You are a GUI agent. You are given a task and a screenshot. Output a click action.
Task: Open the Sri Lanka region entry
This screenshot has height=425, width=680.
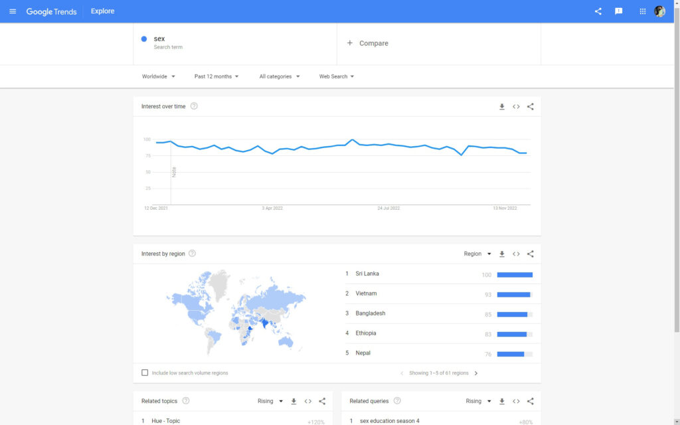[x=367, y=274]
